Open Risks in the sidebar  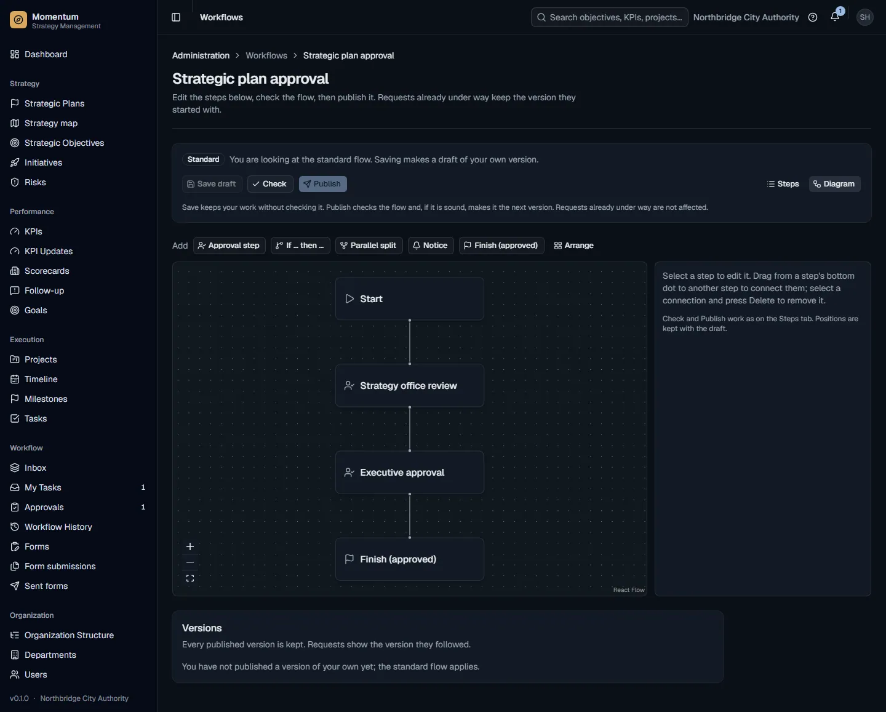(x=78, y=182)
